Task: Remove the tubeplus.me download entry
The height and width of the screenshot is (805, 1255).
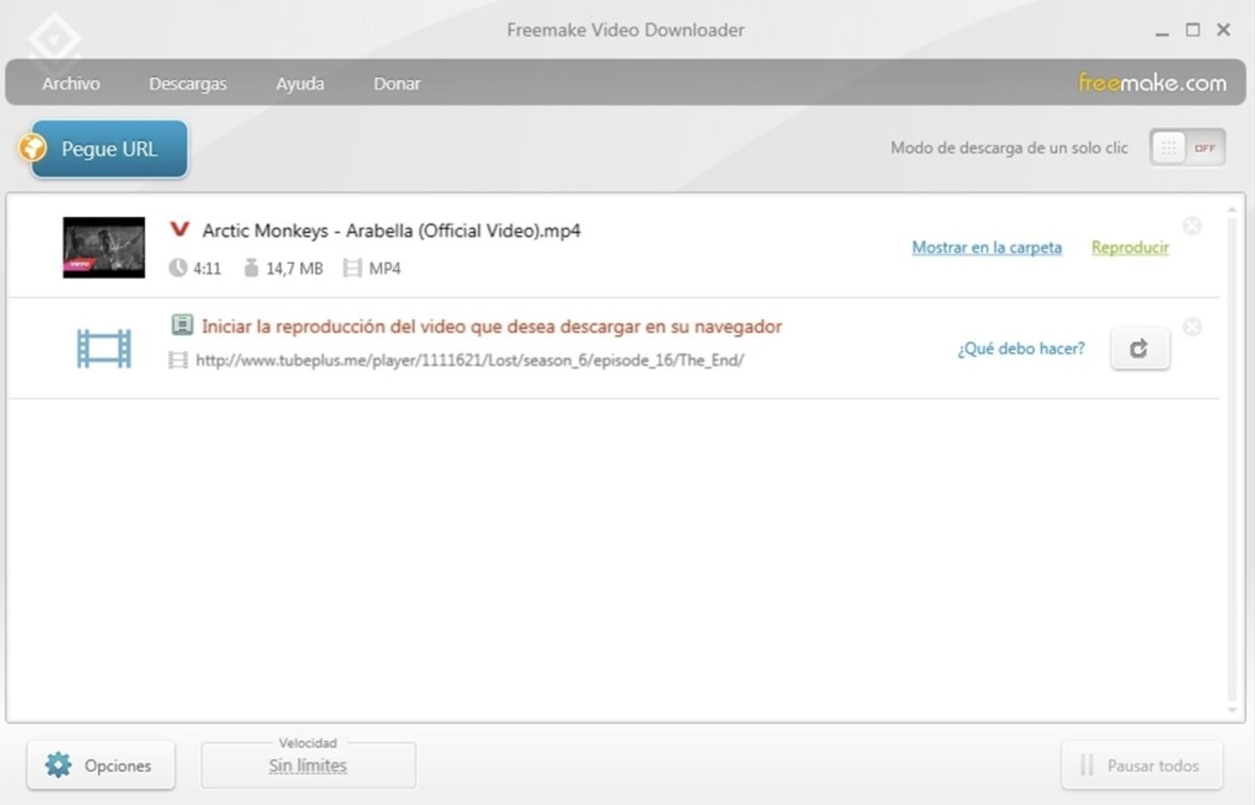Action: click(x=1192, y=327)
